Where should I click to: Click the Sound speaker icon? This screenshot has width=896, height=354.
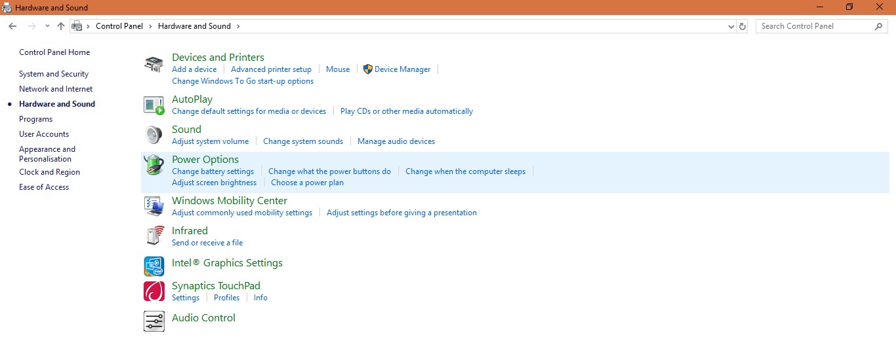coord(153,135)
